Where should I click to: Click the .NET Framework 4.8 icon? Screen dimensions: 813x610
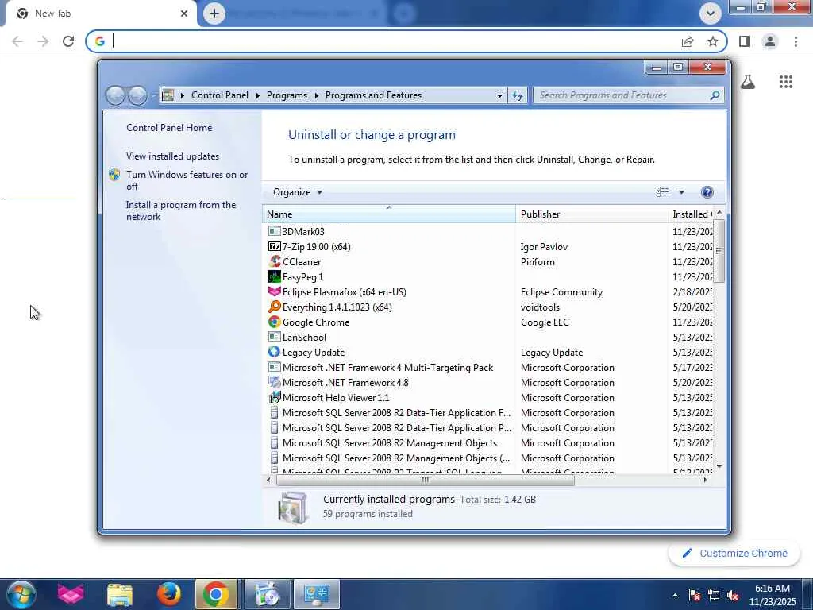[274, 382]
